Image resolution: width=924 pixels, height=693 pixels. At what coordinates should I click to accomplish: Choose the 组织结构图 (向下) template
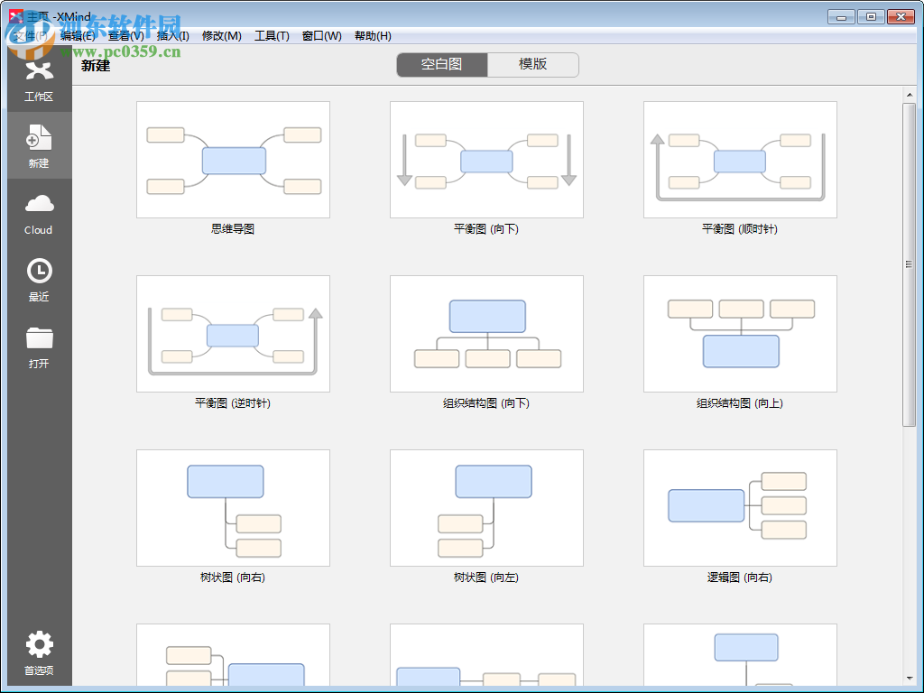pos(486,333)
